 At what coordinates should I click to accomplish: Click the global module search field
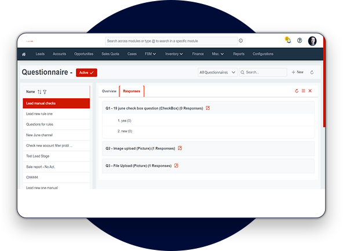coord(171,41)
